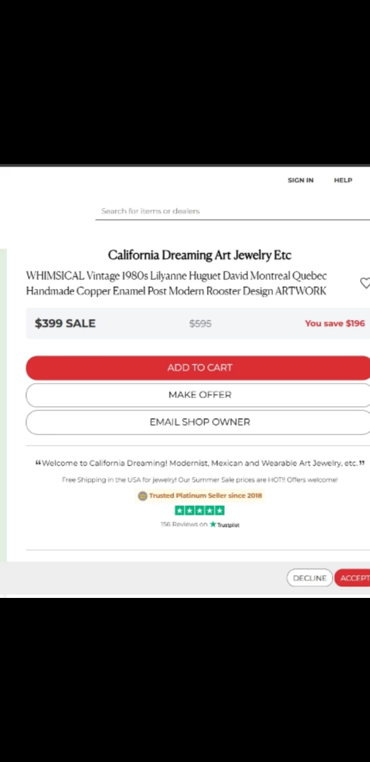Open the green Trustpilot five-star rating
The width and height of the screenshot is (370, 762).
point(199,510)
